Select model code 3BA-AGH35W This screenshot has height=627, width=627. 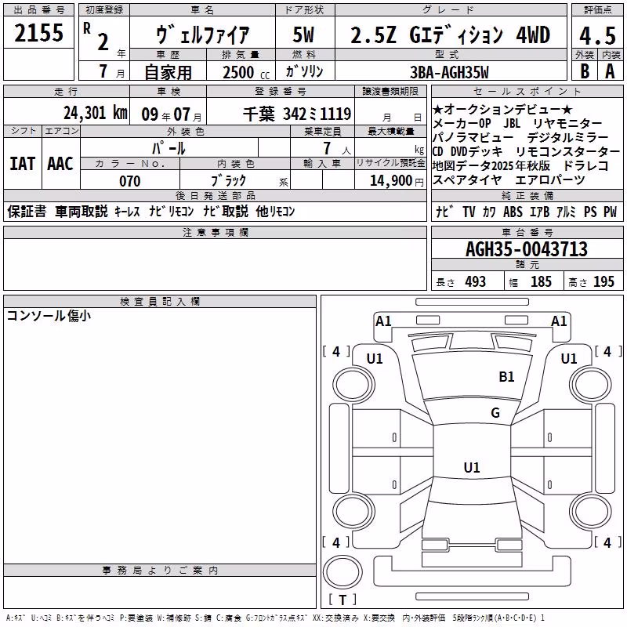(449, 72)
